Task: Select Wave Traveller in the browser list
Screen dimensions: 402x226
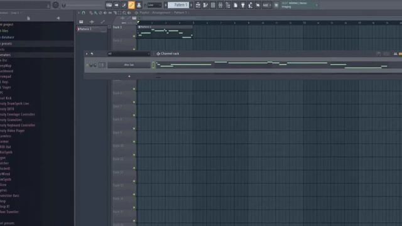Action: tap(9, 212)
